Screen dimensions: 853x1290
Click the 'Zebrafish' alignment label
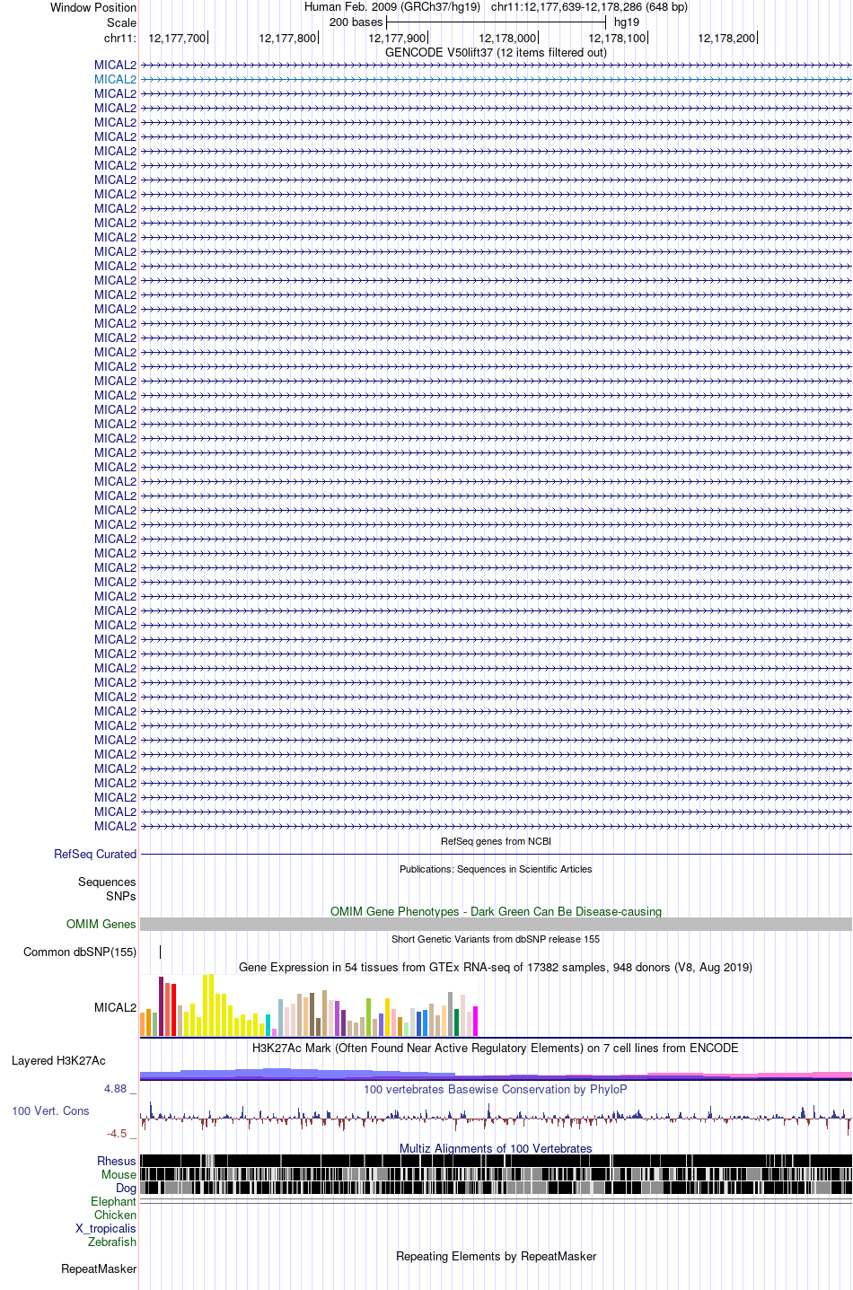pyautogui.click(x=112, y=1242)
